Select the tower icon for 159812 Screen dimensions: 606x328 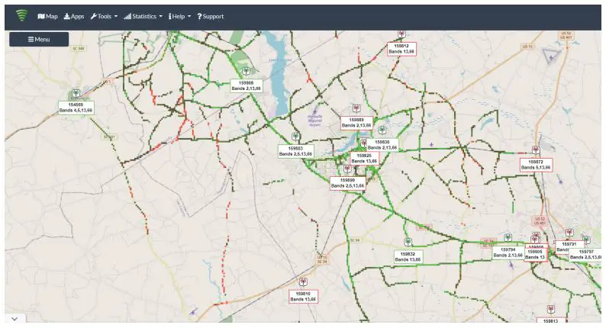pyautogui.click(x=402, y=35)
